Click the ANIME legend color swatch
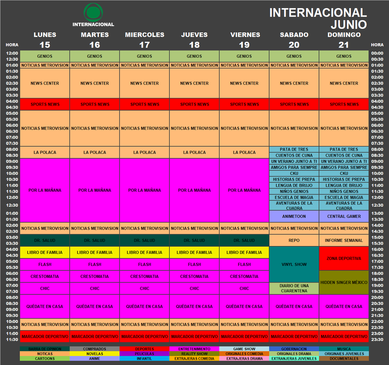Viewport: 389px width, 365px height. click(95, 359)
